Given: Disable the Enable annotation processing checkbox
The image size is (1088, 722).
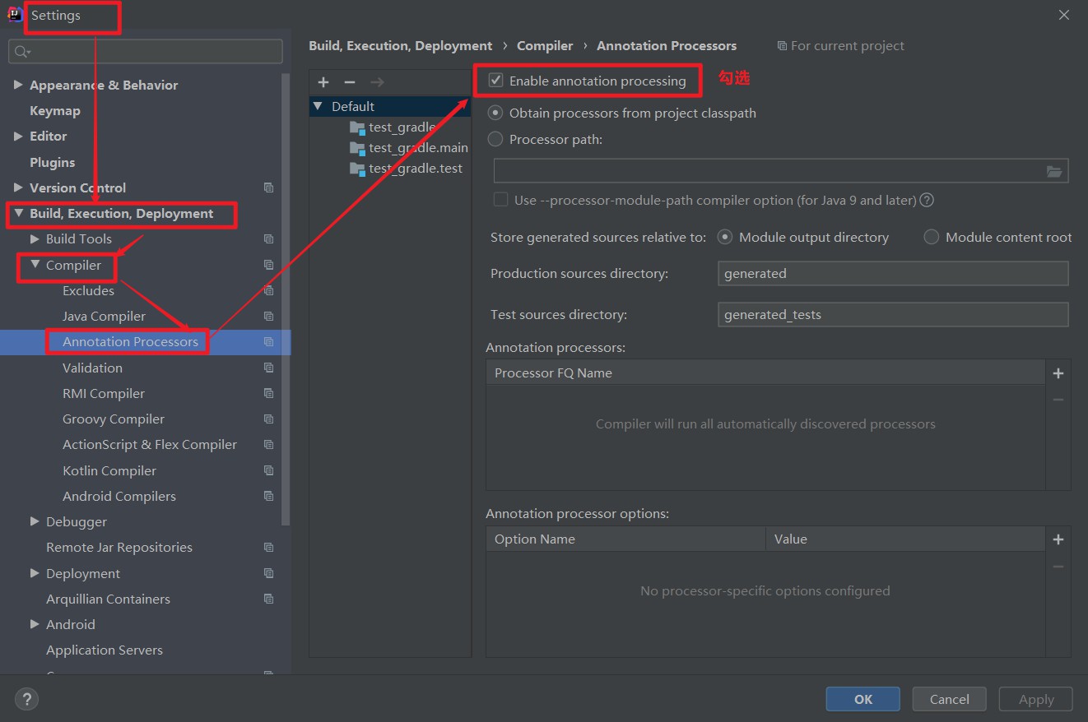Looking at the screenshot, I should (495, 81).
